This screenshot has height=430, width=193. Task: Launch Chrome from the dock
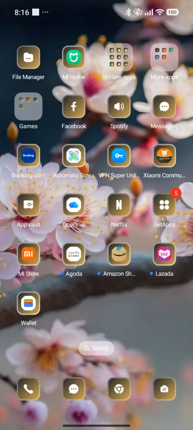(119, 389)
